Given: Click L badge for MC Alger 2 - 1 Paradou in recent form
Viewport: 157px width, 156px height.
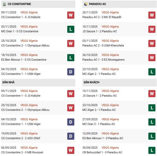Looking at the screenshot, I should 152,72.
